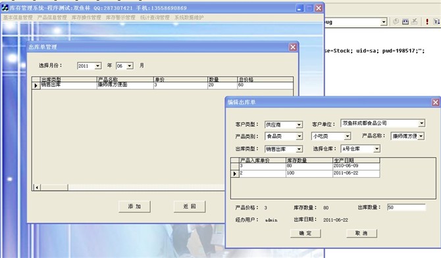This screenshot has height=258, width=441.
Task: Click the 数量 column header
Action: (222, 79)
